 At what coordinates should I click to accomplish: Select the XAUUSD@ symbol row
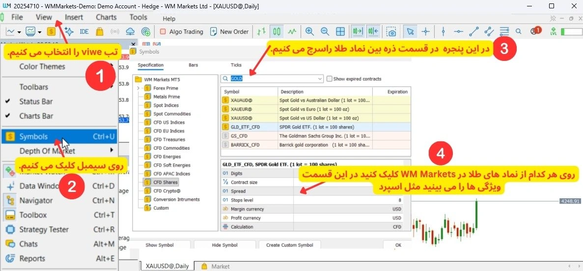pos(316,118)
